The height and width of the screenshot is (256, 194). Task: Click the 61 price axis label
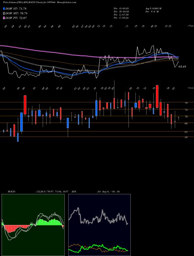(x=186, y=132)
